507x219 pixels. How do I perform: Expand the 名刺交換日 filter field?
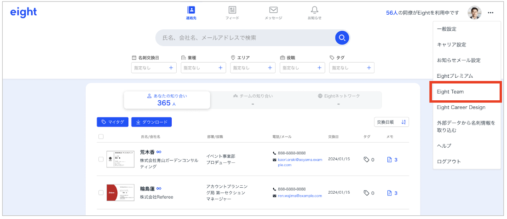point(154,68)
